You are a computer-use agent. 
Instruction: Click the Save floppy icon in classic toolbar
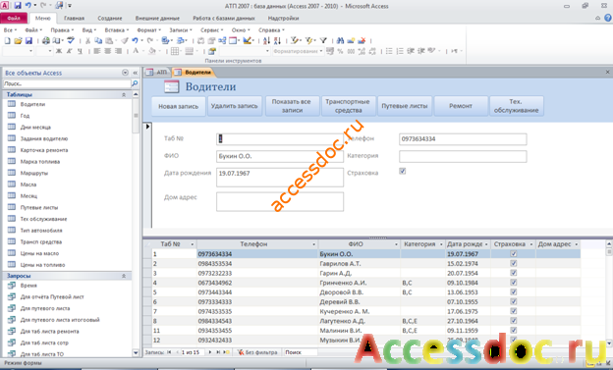[28, 40]
